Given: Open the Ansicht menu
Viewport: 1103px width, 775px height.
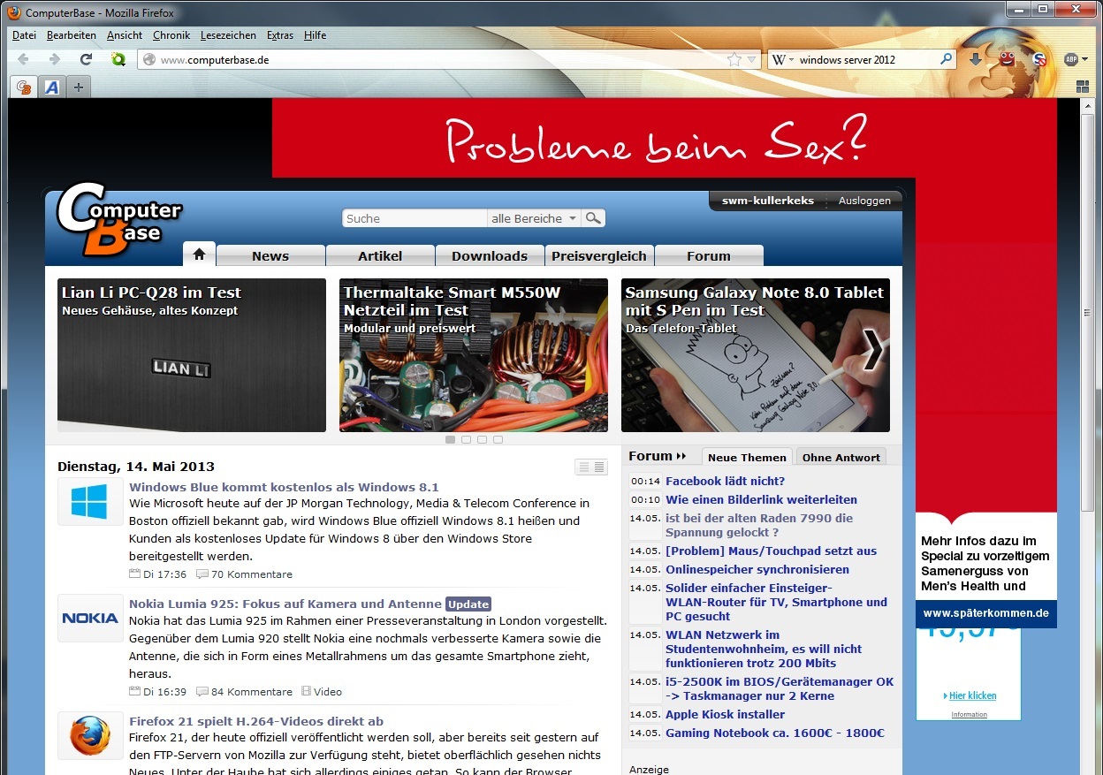Looking at the screenshot, I should click(x=125, y=35).
